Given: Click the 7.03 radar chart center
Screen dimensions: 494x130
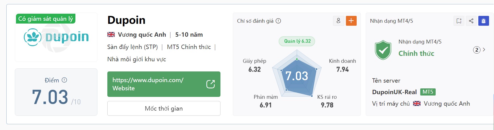Looking at the screenshot, I should coord(297,76).
